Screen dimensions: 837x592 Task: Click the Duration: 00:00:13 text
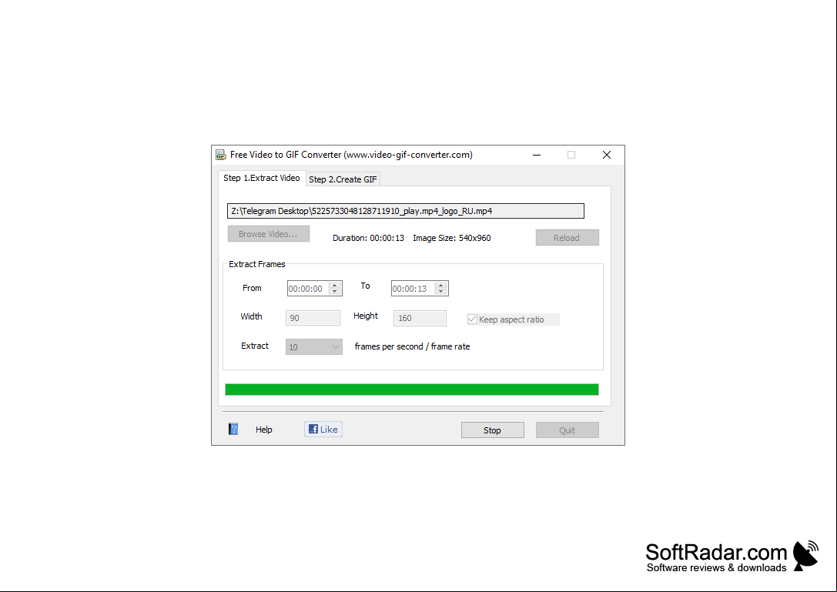click(x=368, y=238)
